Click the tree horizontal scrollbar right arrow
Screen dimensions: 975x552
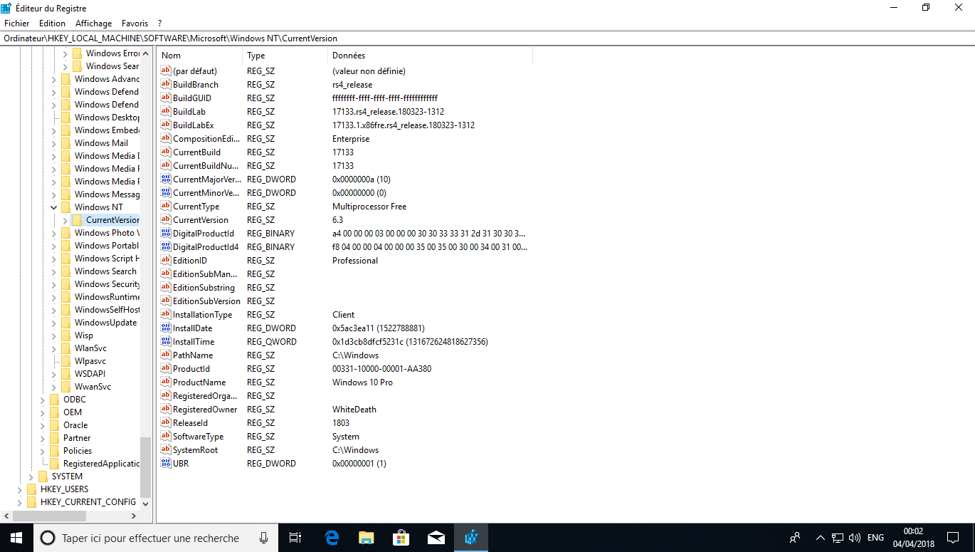click(x=133, y=516)
